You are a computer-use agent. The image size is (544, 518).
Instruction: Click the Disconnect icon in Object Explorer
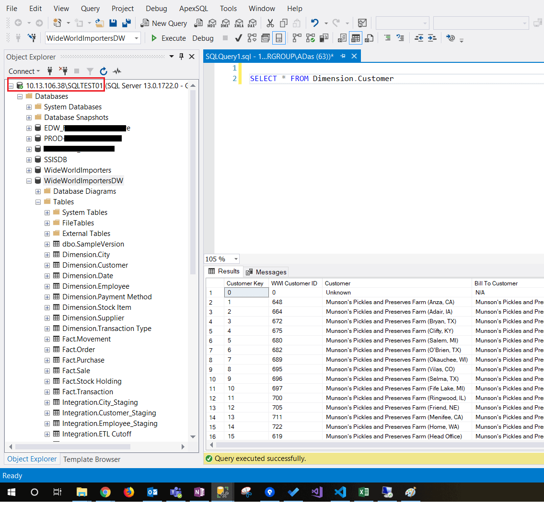pyautogui.click(x=63, y=71)
